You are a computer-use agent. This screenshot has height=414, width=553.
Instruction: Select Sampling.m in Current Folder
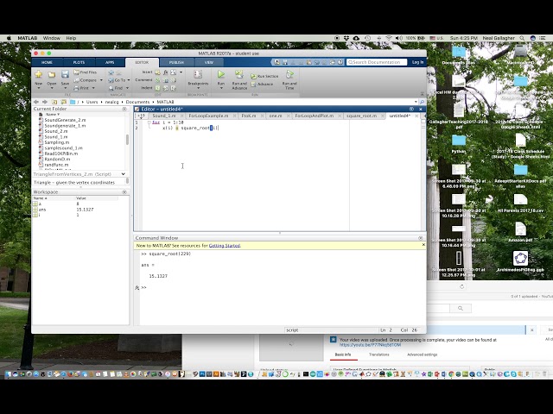(x=57, y=142)
